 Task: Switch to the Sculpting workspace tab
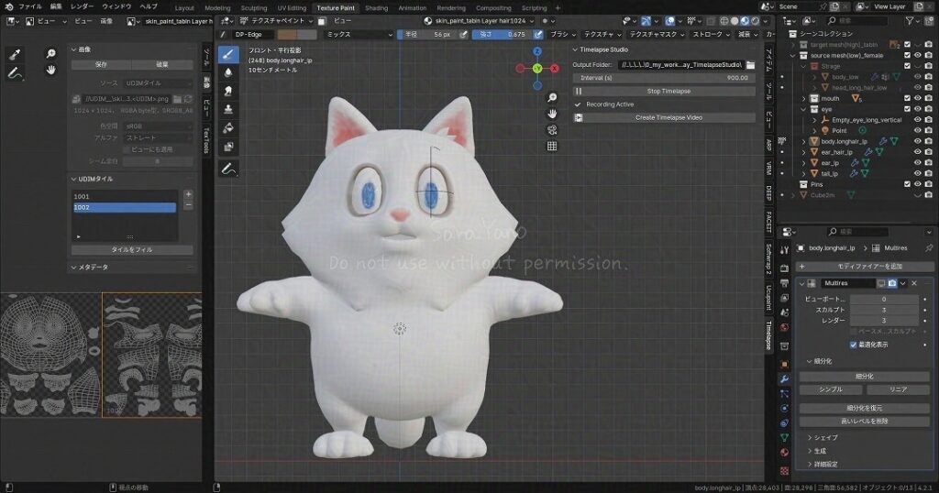254,7
